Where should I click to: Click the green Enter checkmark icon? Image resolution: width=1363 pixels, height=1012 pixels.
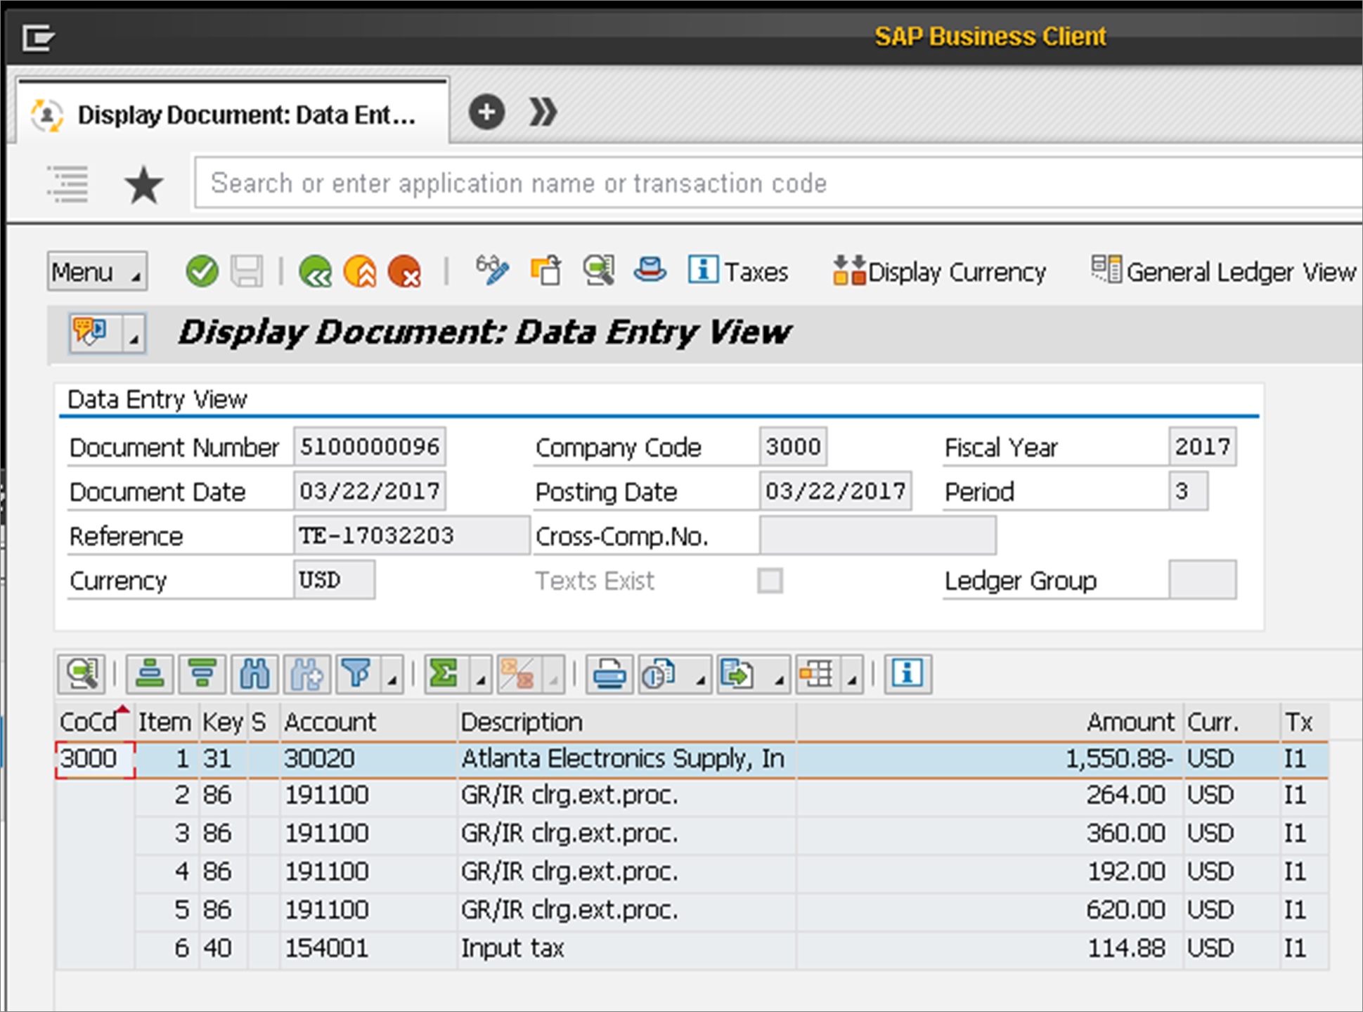coord(202,271)
